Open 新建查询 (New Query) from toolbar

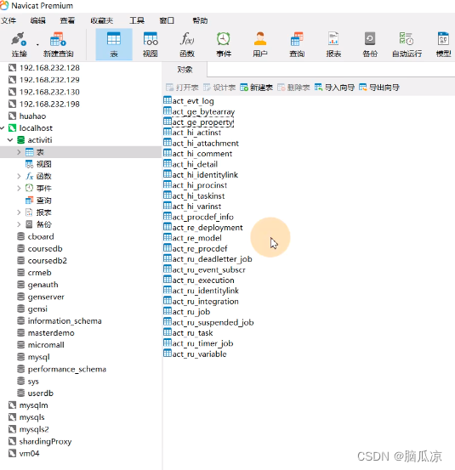[x=58, y=44]
